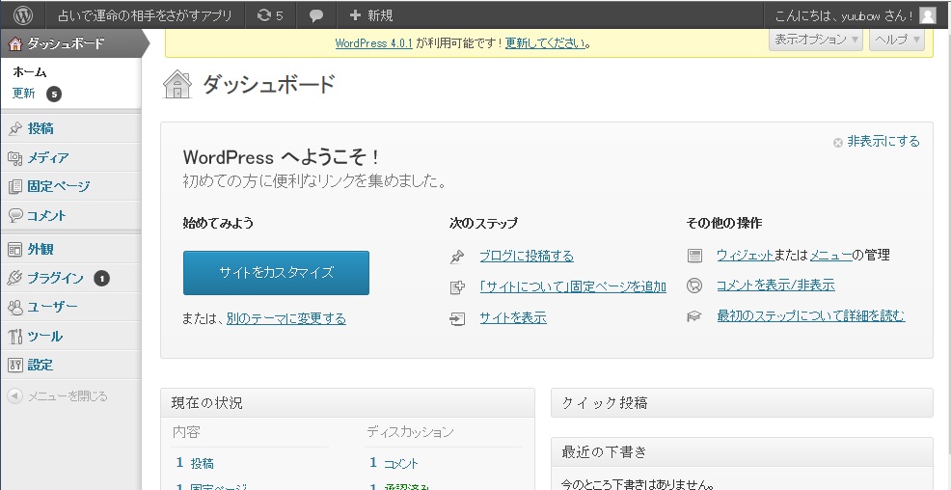Click the メニュー link in その他の操作
The height and width of the screenshot is (490, 951).
(830, 255)
